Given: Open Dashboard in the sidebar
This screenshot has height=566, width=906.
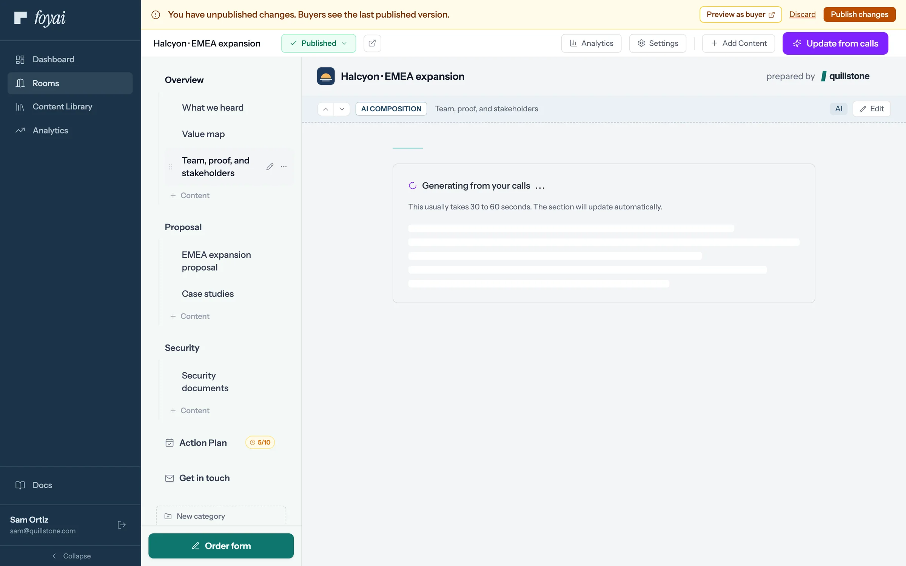Looking at the screenshot, I should point(70,59).
